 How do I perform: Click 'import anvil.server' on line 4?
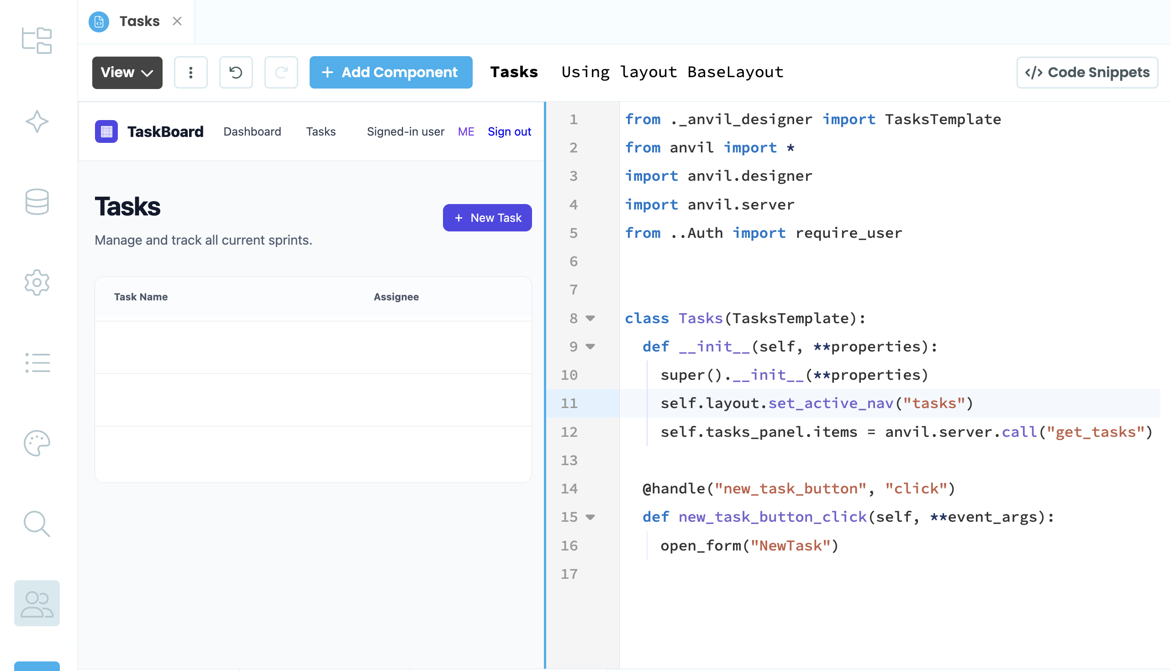[x=710, y=204]
